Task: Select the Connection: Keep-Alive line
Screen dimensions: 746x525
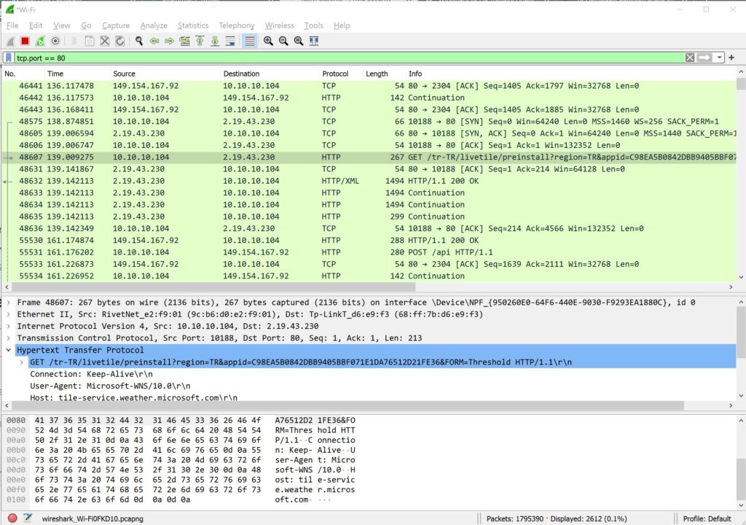Action: 91,373
